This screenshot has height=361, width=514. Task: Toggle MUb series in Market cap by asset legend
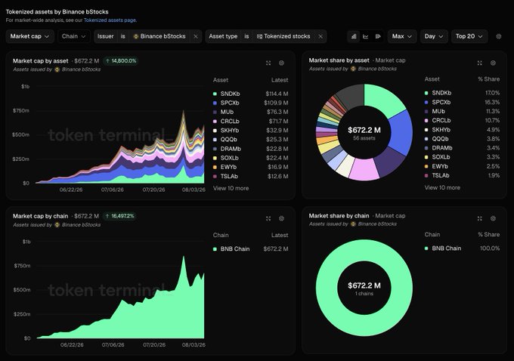(x=224, y=112)
